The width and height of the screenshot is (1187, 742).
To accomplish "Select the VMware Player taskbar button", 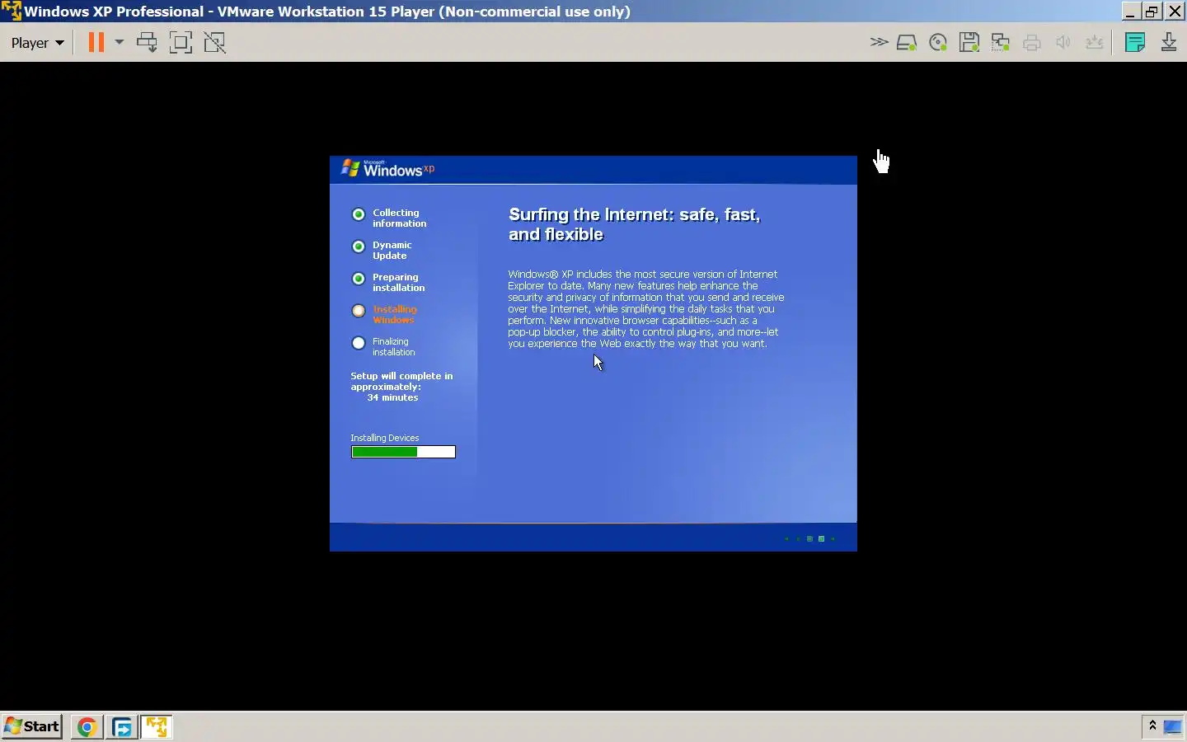I will (157, 727).
